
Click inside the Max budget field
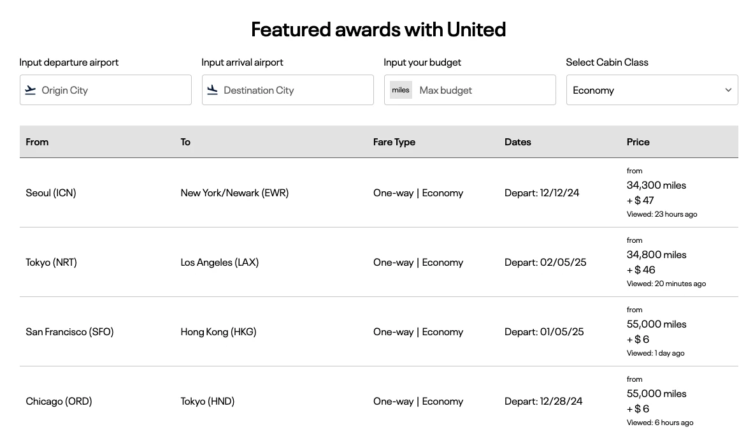coord(484,90)
